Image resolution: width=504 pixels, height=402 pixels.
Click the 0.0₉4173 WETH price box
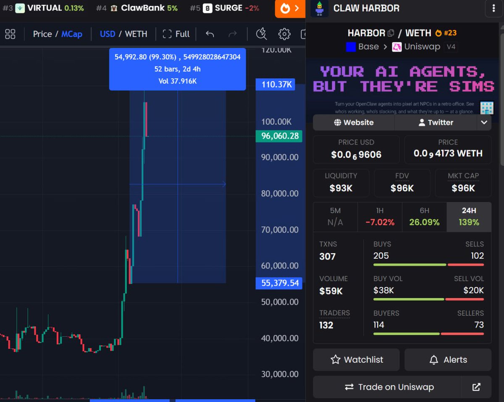tap(448, 149)
